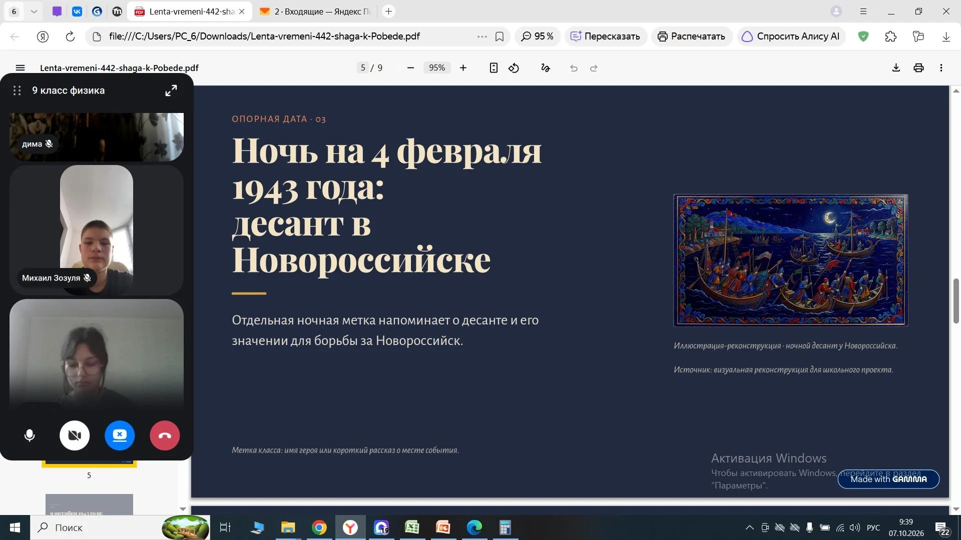Show hidden system tray icons
The height and width of the screenshot is (540, 961).
coord(749,527)
